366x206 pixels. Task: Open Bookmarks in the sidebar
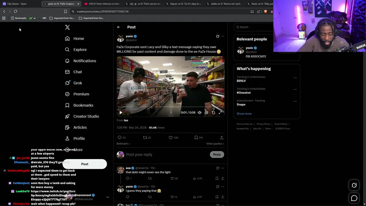[79, 105]
